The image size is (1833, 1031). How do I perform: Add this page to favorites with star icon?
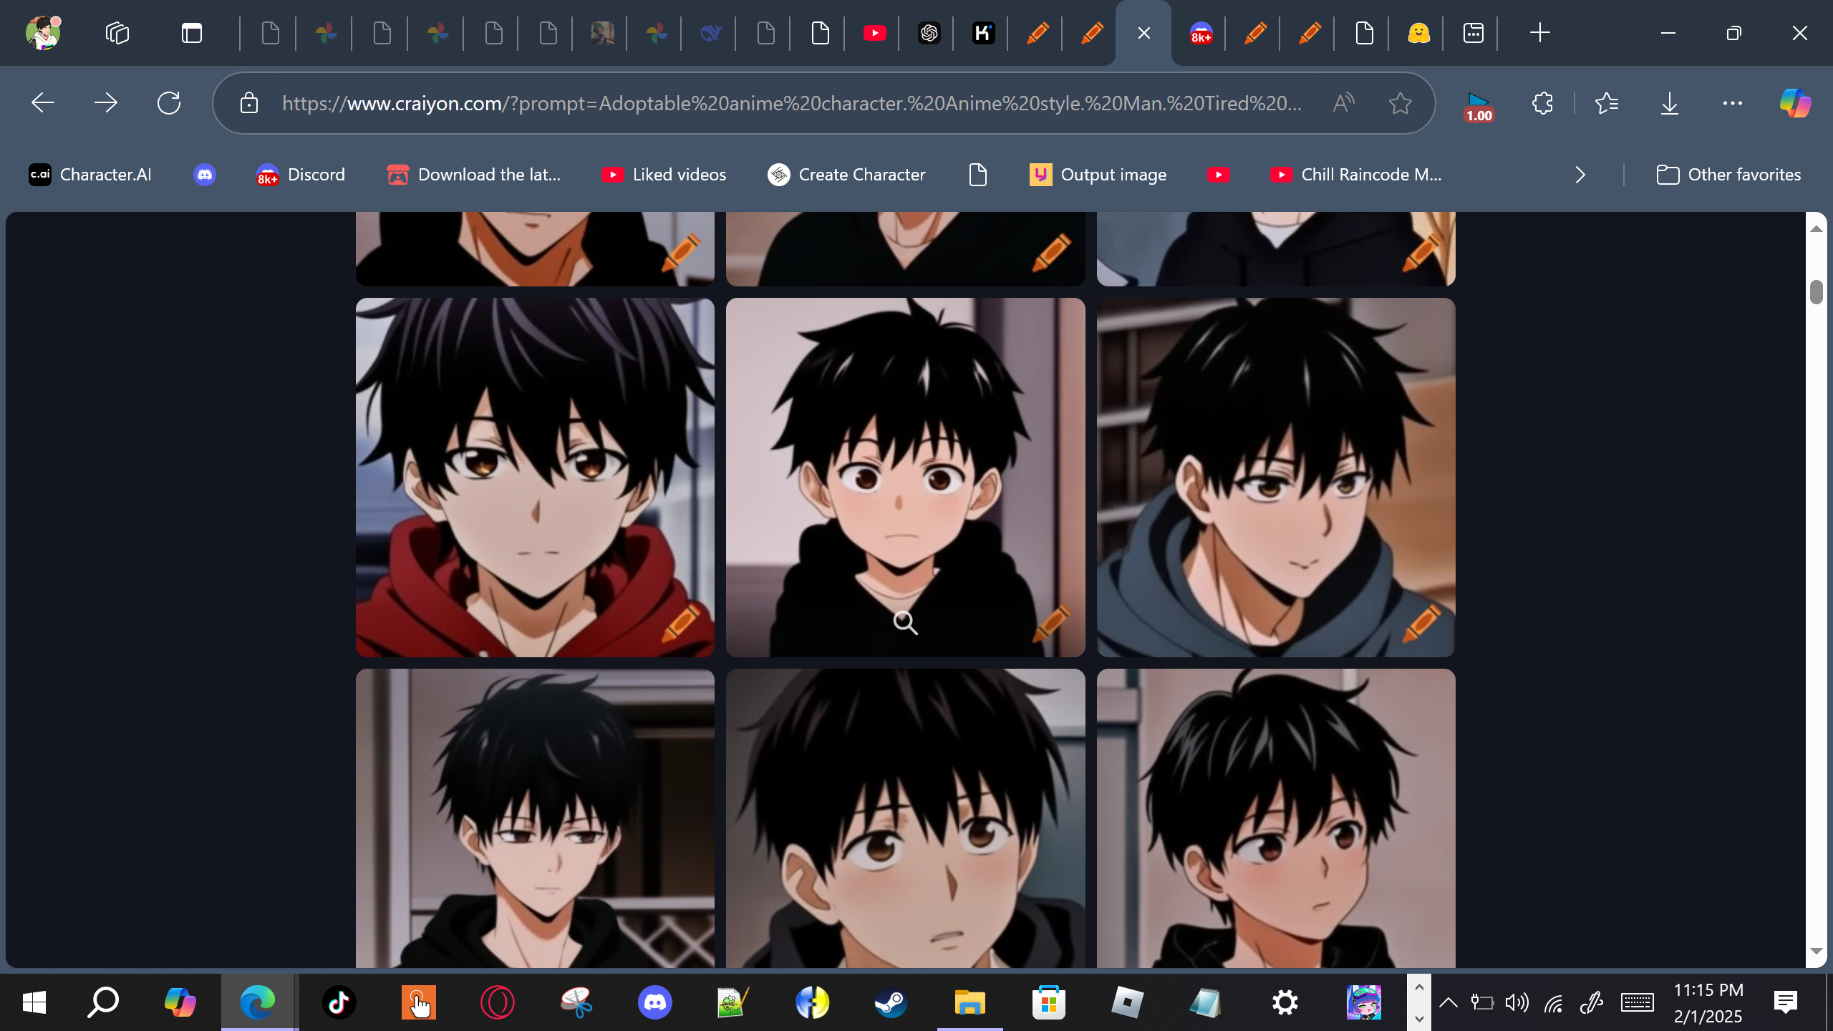tap(1400, 103)
